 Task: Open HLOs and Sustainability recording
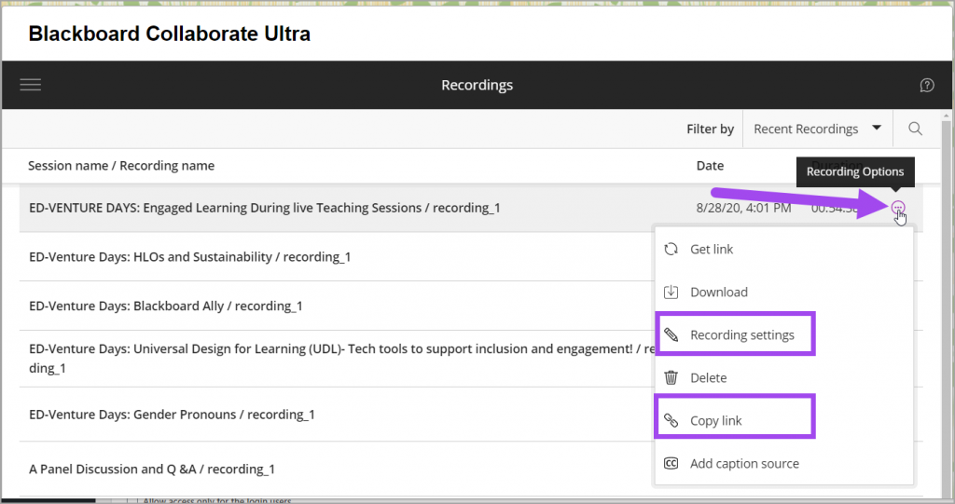point(189,256)
